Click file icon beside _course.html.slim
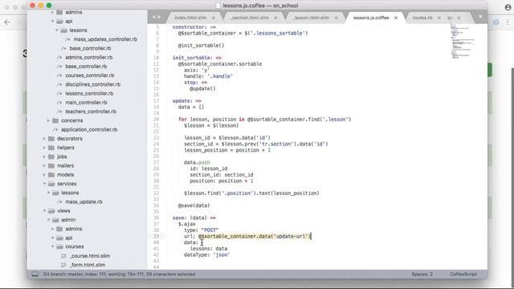The height and width of the screenshot is (289, 514). (x=63, y=256)
